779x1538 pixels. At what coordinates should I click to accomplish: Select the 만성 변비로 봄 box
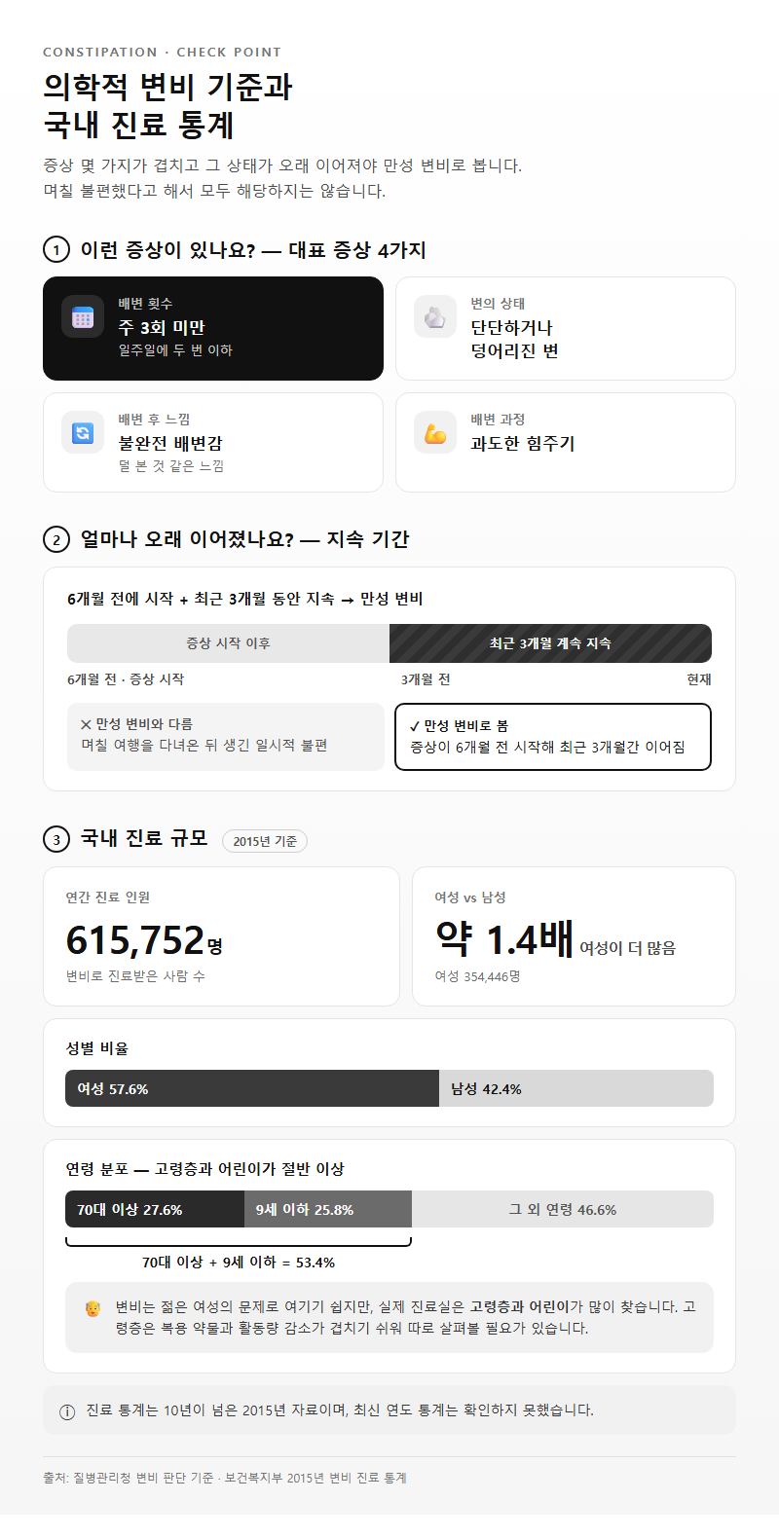click(553, 737)
